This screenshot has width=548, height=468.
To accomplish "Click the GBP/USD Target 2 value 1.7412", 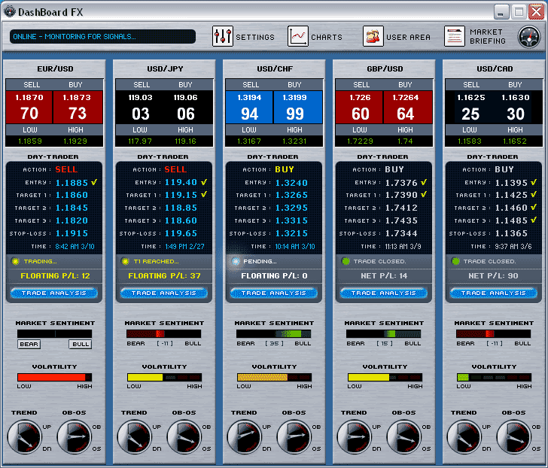I will tap(401, 208).
